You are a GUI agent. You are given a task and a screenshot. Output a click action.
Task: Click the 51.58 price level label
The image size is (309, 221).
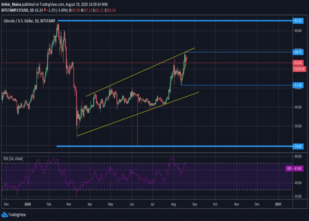[x=298, y=85]
